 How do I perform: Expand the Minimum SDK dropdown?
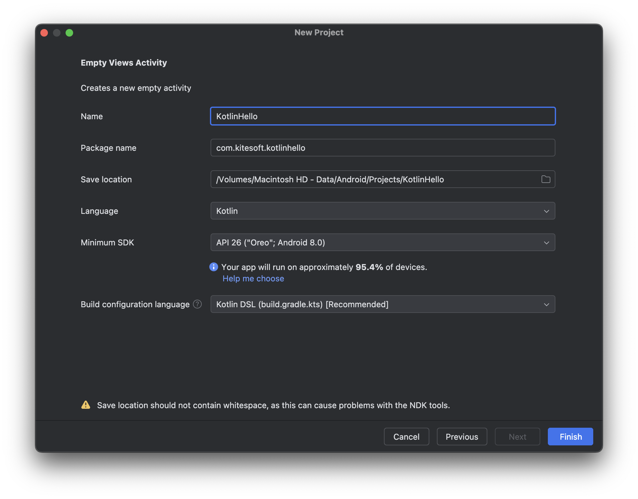pyautogui.click(x=378, y=242)
